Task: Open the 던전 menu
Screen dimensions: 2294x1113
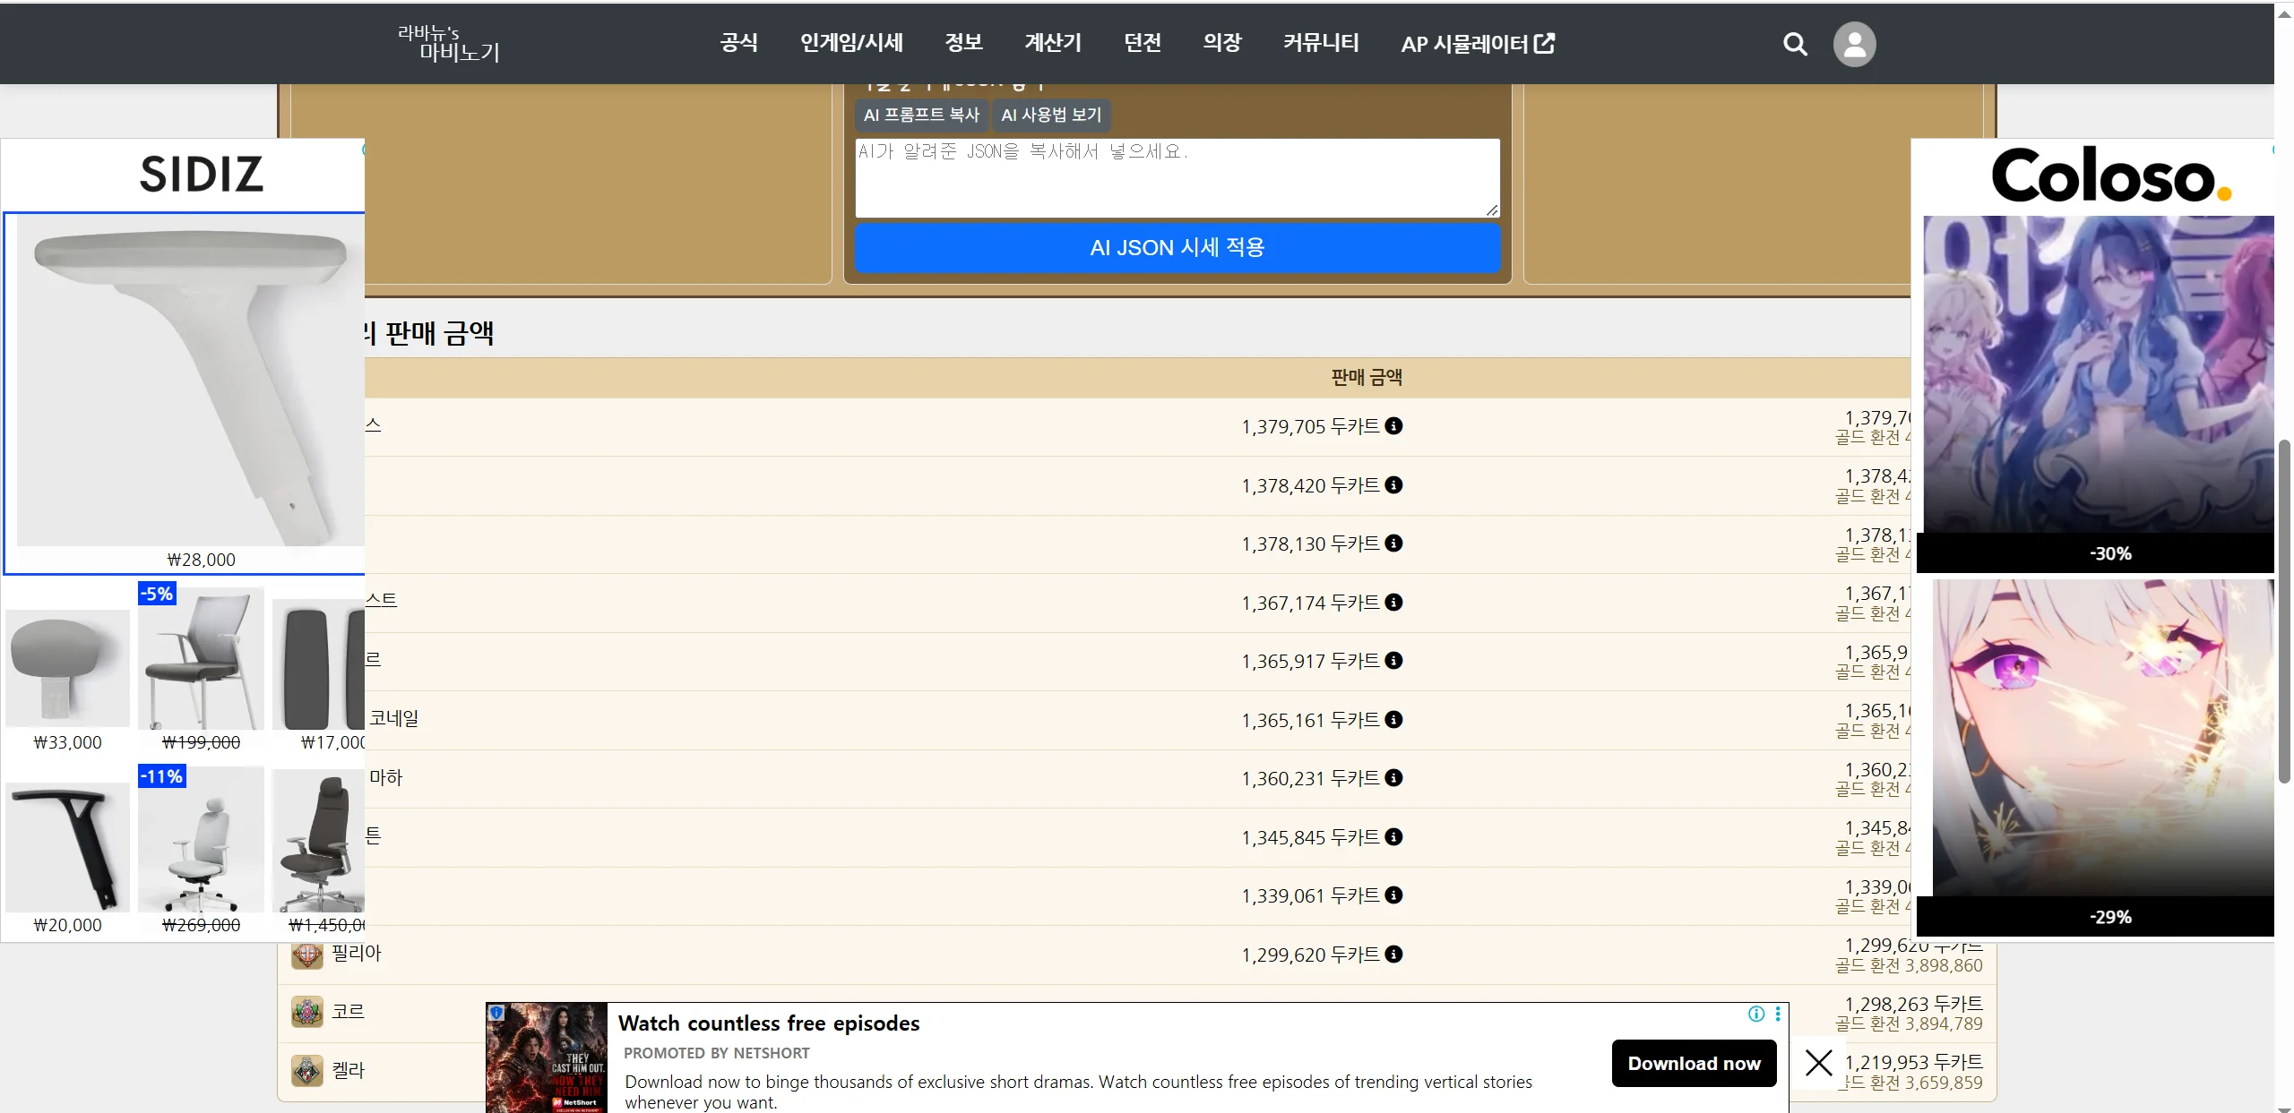Action: tap(1143, 43)
